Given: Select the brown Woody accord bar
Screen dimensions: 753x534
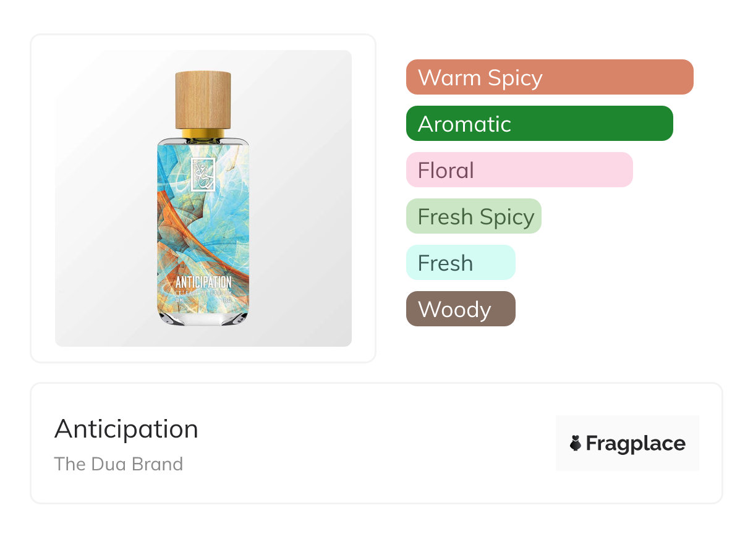Looking at the screenshot, I should click(461, 309).
